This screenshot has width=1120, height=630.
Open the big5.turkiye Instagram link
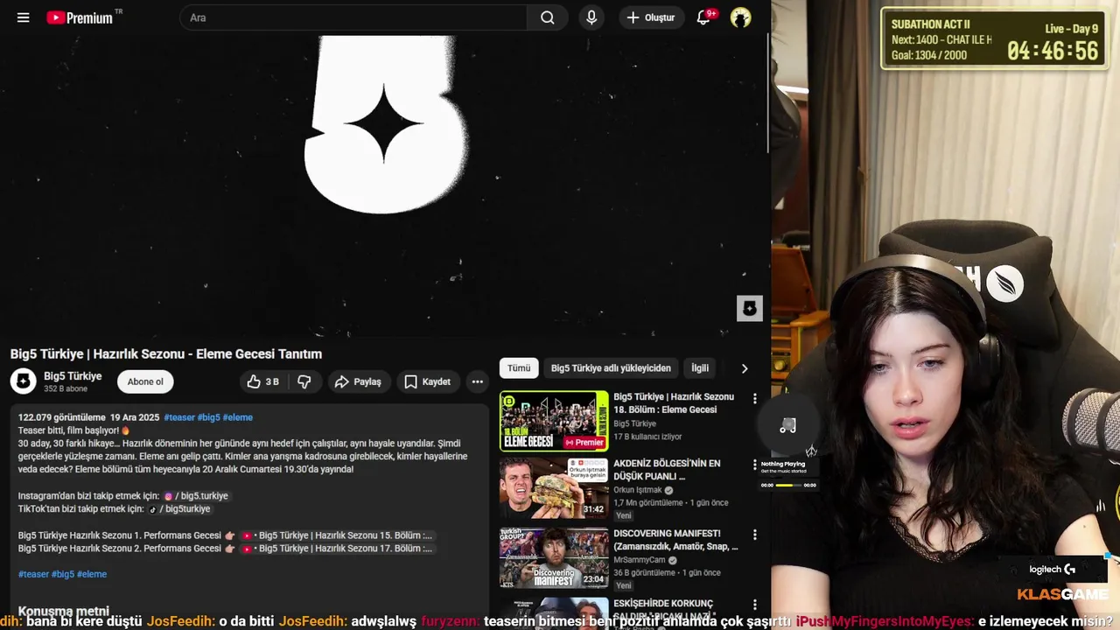coord(196,496)
